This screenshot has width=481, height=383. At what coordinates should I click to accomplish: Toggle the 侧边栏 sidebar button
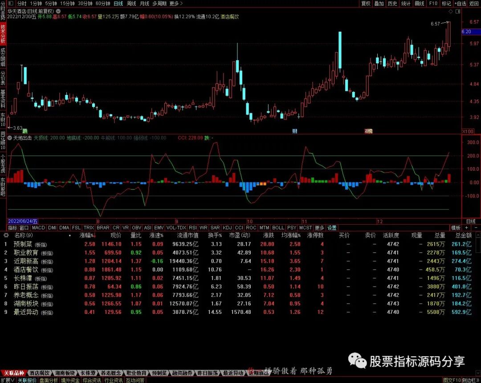pos(470,380)
